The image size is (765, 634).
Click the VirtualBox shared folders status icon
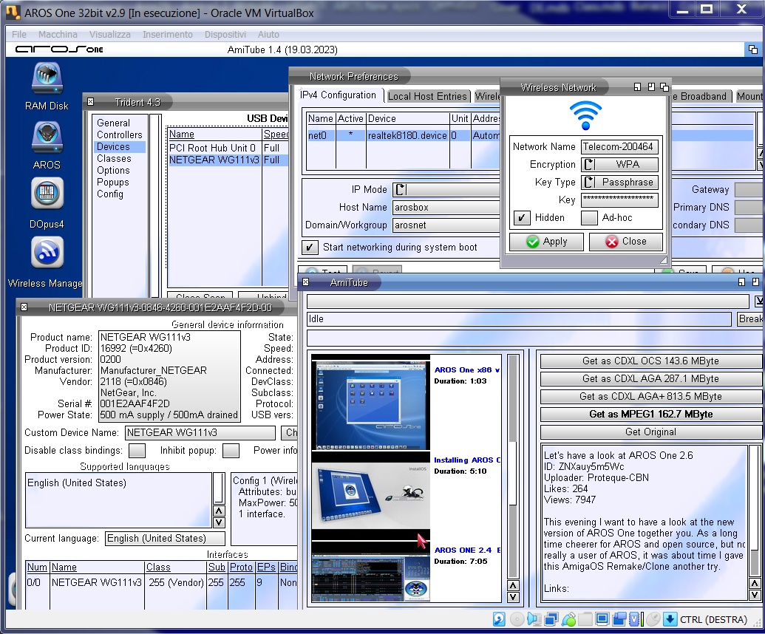click(x=585, y=619)
